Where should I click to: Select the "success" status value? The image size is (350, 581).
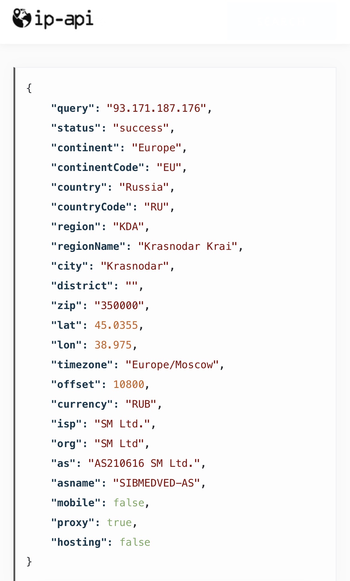coord(141,128)
